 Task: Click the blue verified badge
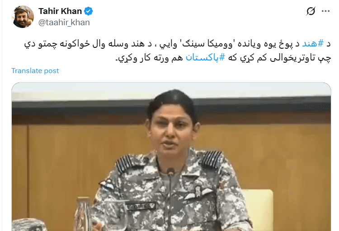tap(88, 11)
